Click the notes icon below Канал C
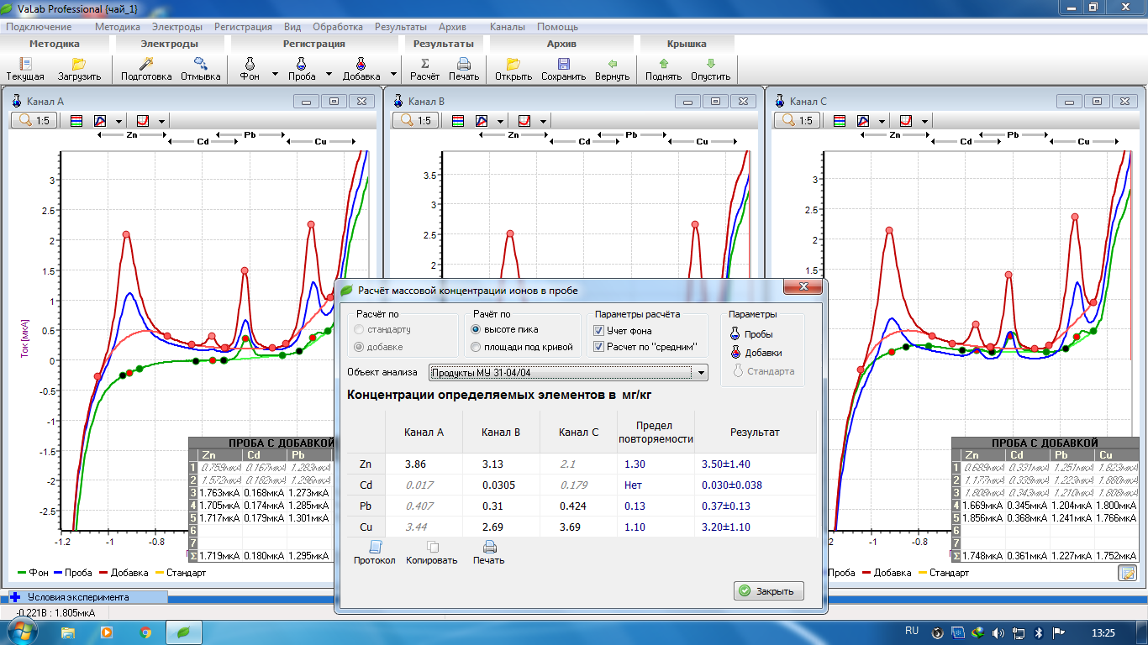The width and height of the screenshot is (1148, 645). 1127,573
